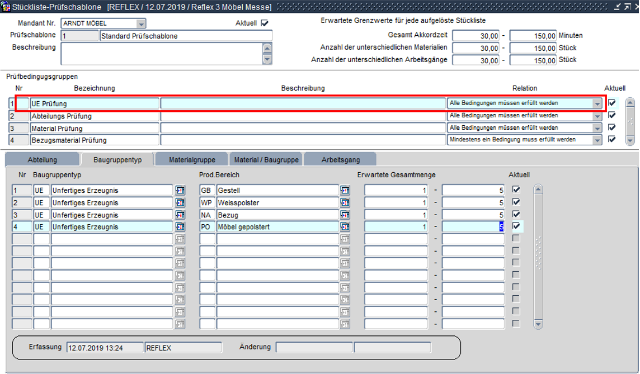Uncheck Aktuell for the Gestell row
640x374 pixels.
coord(516,190)
